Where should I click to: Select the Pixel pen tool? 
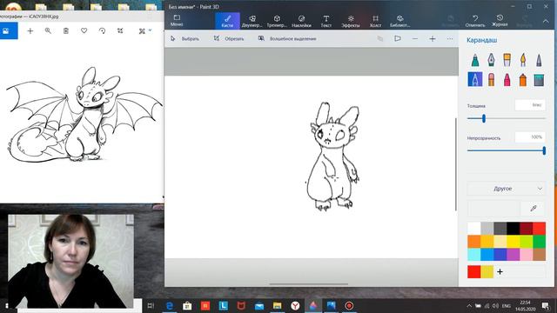(x=539, y=60)
